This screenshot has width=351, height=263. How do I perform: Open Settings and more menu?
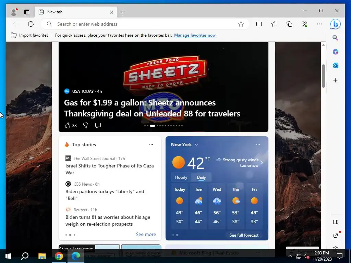pyautogui.click(x=319, y=24)
